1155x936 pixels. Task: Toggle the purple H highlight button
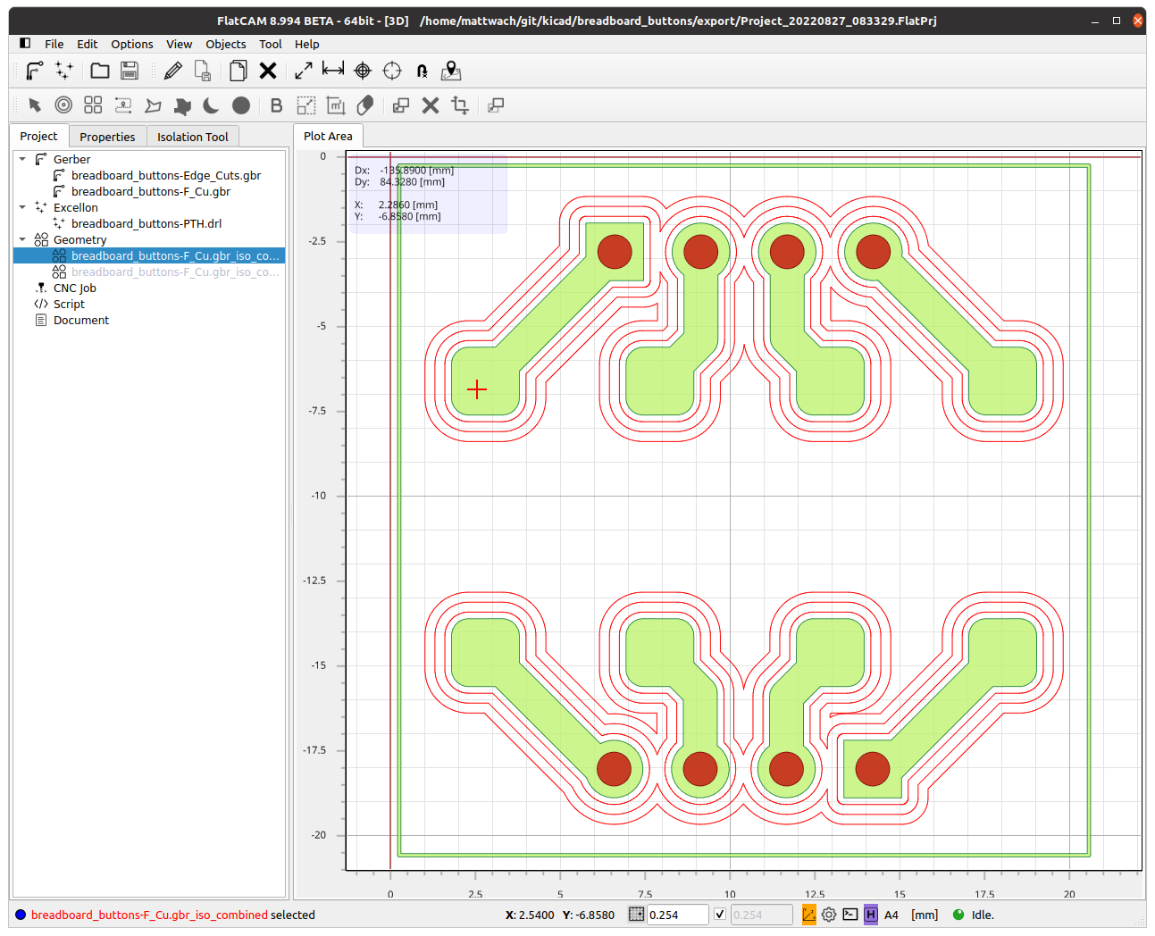pos(870,915)
